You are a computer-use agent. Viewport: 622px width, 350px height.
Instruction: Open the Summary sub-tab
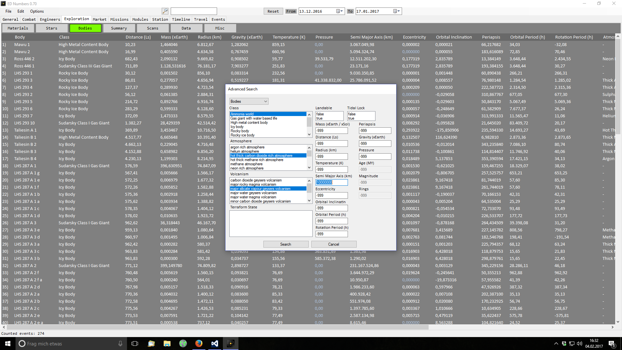pos(119,28)
